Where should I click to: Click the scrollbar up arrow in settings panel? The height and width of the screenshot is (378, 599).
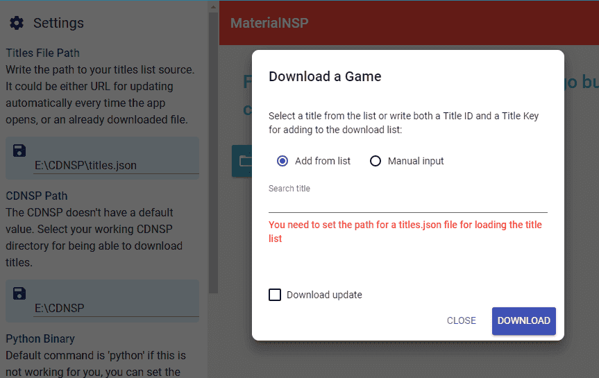(x=214, y=6)
